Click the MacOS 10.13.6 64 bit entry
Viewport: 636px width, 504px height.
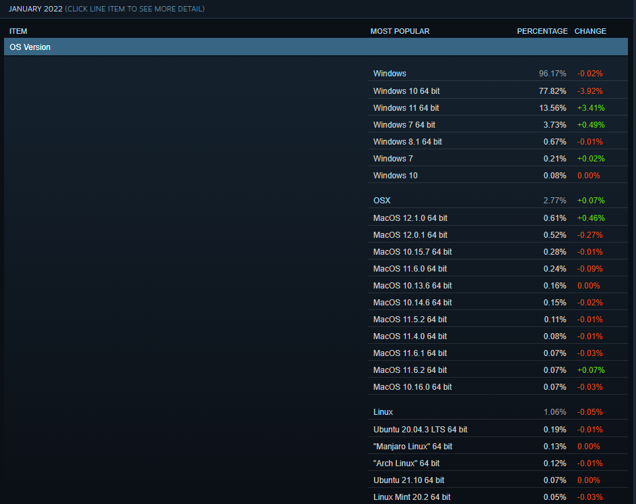click(498, 286)
